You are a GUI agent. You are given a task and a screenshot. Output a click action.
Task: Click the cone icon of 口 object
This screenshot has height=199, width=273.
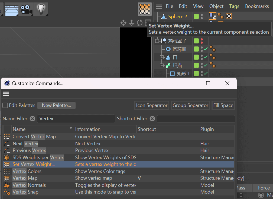pos(168,57)
